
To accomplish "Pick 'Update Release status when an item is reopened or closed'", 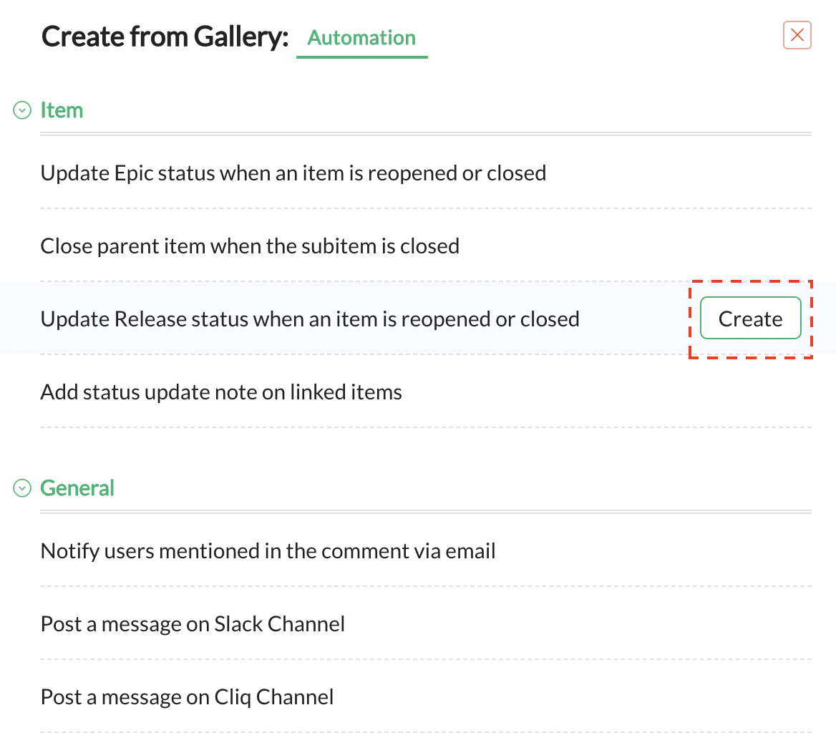I will 309,319.
